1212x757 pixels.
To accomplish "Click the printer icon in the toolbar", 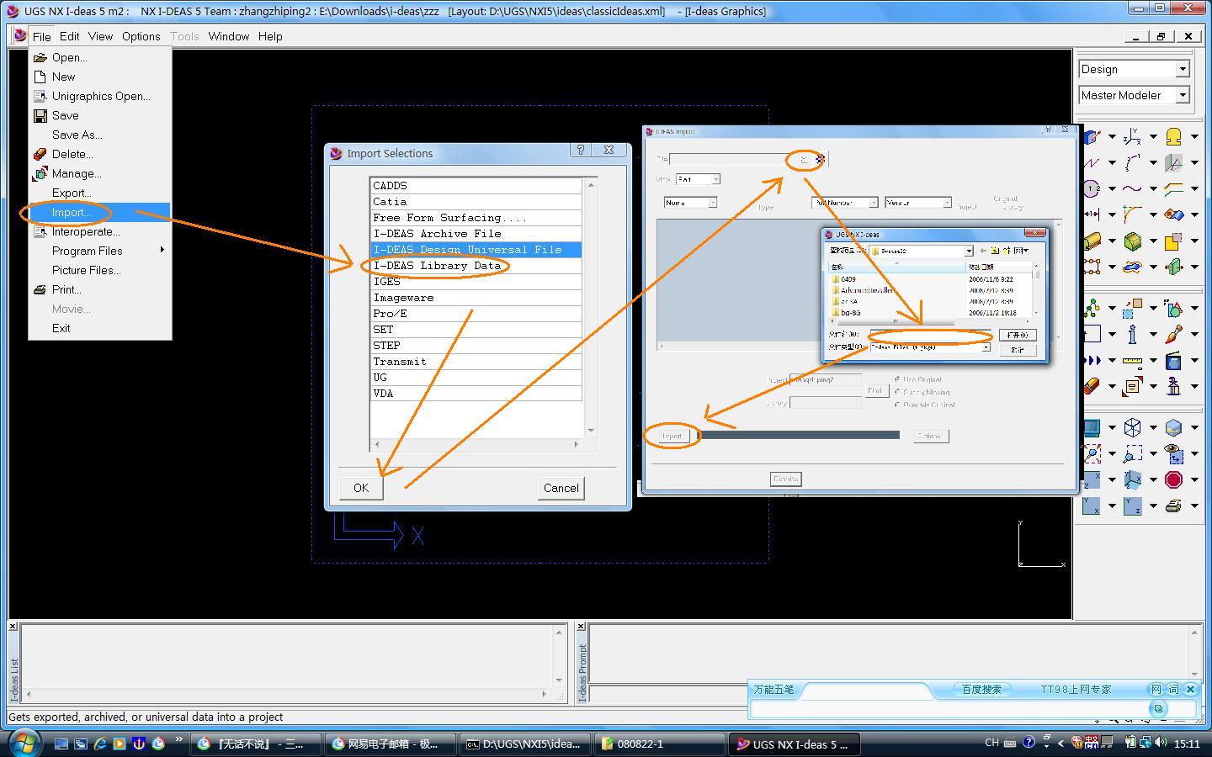I will pos(1173,506).
